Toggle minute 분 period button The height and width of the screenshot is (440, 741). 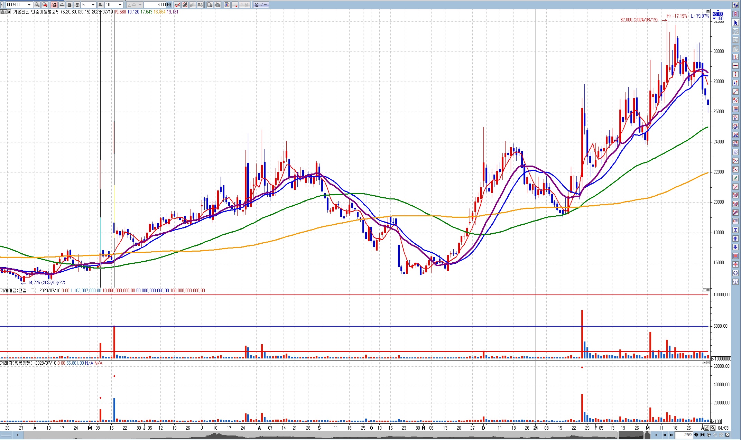point(77,4)
